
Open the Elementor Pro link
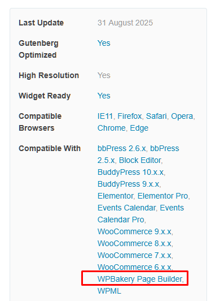coord(162,196)
